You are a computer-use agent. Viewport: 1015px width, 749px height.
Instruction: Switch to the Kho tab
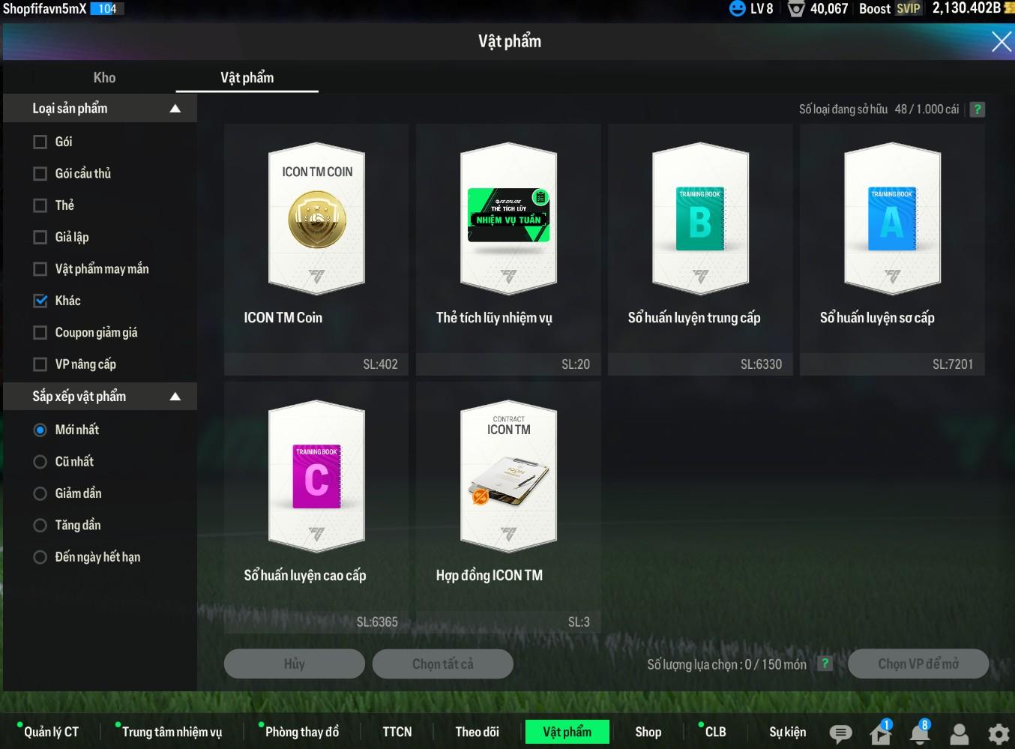[104, 78]
